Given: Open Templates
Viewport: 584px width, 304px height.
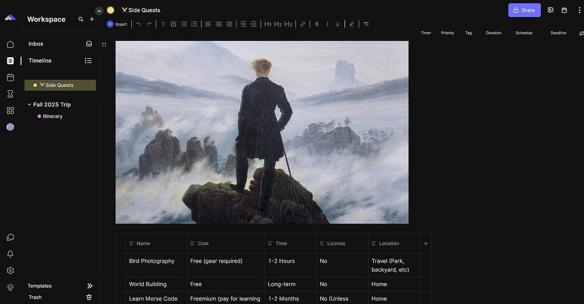Looking at the screenshot, I should pyautogui.click(x=39, y=286).
